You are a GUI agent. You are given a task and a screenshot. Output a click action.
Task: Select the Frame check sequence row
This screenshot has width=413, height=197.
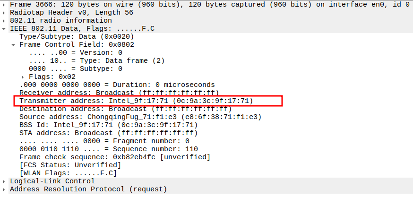tap(114, 157)
